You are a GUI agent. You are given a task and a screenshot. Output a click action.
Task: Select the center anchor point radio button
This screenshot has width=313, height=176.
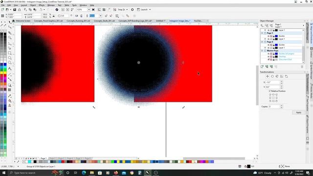click(x=273, y=98)
